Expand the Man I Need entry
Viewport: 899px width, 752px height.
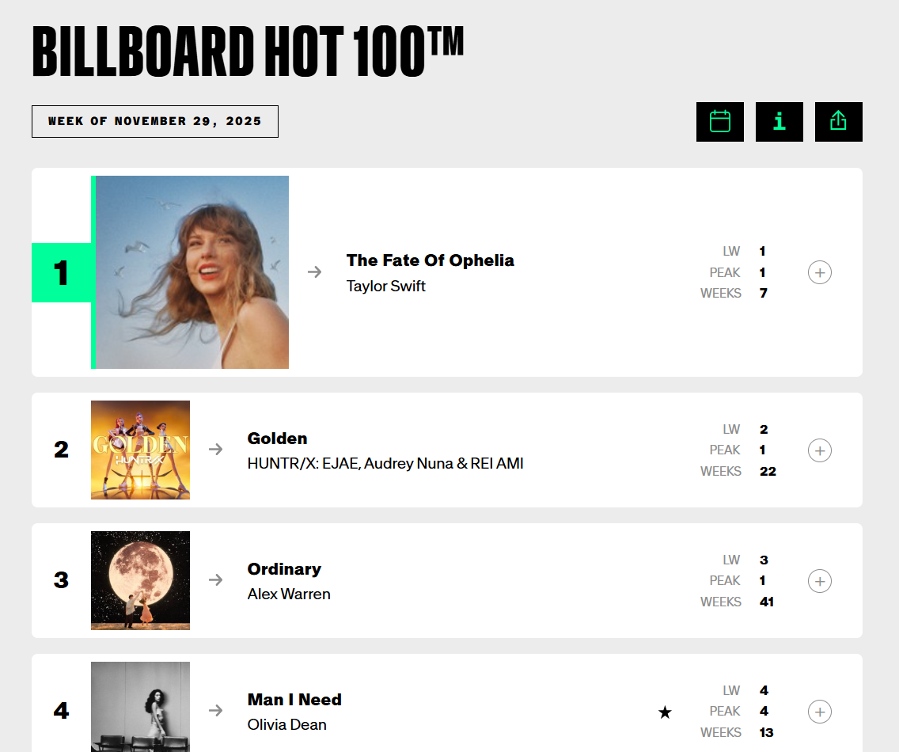(x=819, y=712)
